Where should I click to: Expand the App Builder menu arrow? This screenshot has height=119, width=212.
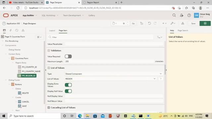click(36, 16)
